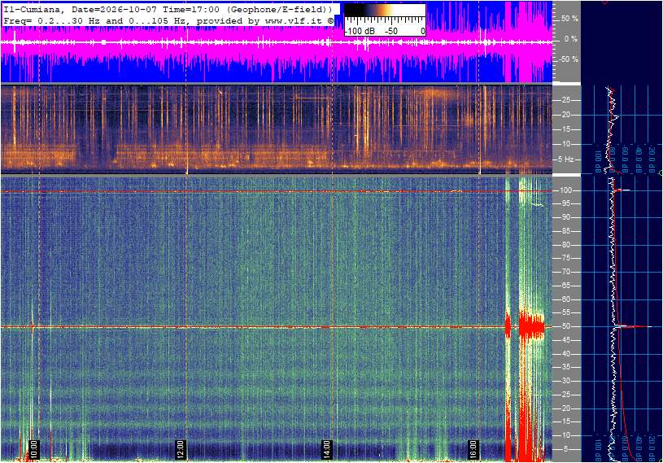The height and width of the screenshot is (463, 663).
Task: Click the 50 label on E-field axis
Action: click(565, 326)
